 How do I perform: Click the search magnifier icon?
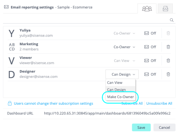tap(172, 20)
